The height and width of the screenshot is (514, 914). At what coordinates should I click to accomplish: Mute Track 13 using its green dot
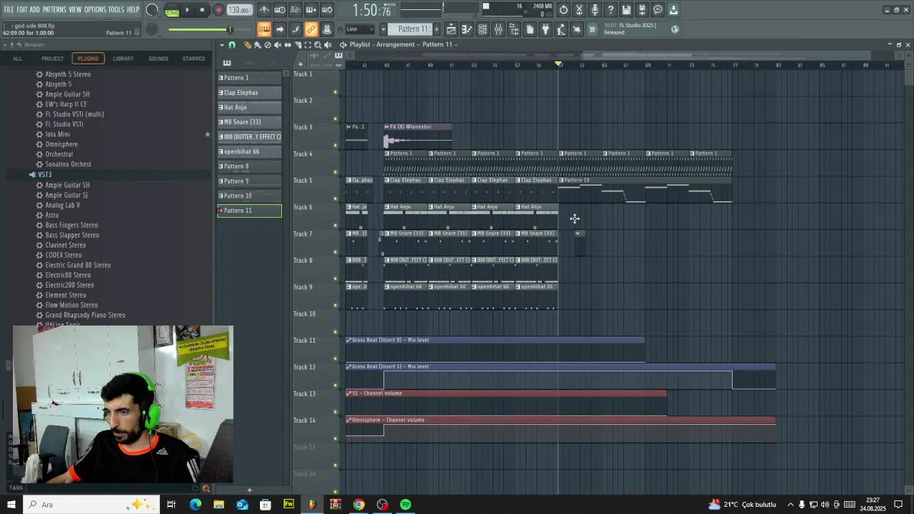(335, 412)
